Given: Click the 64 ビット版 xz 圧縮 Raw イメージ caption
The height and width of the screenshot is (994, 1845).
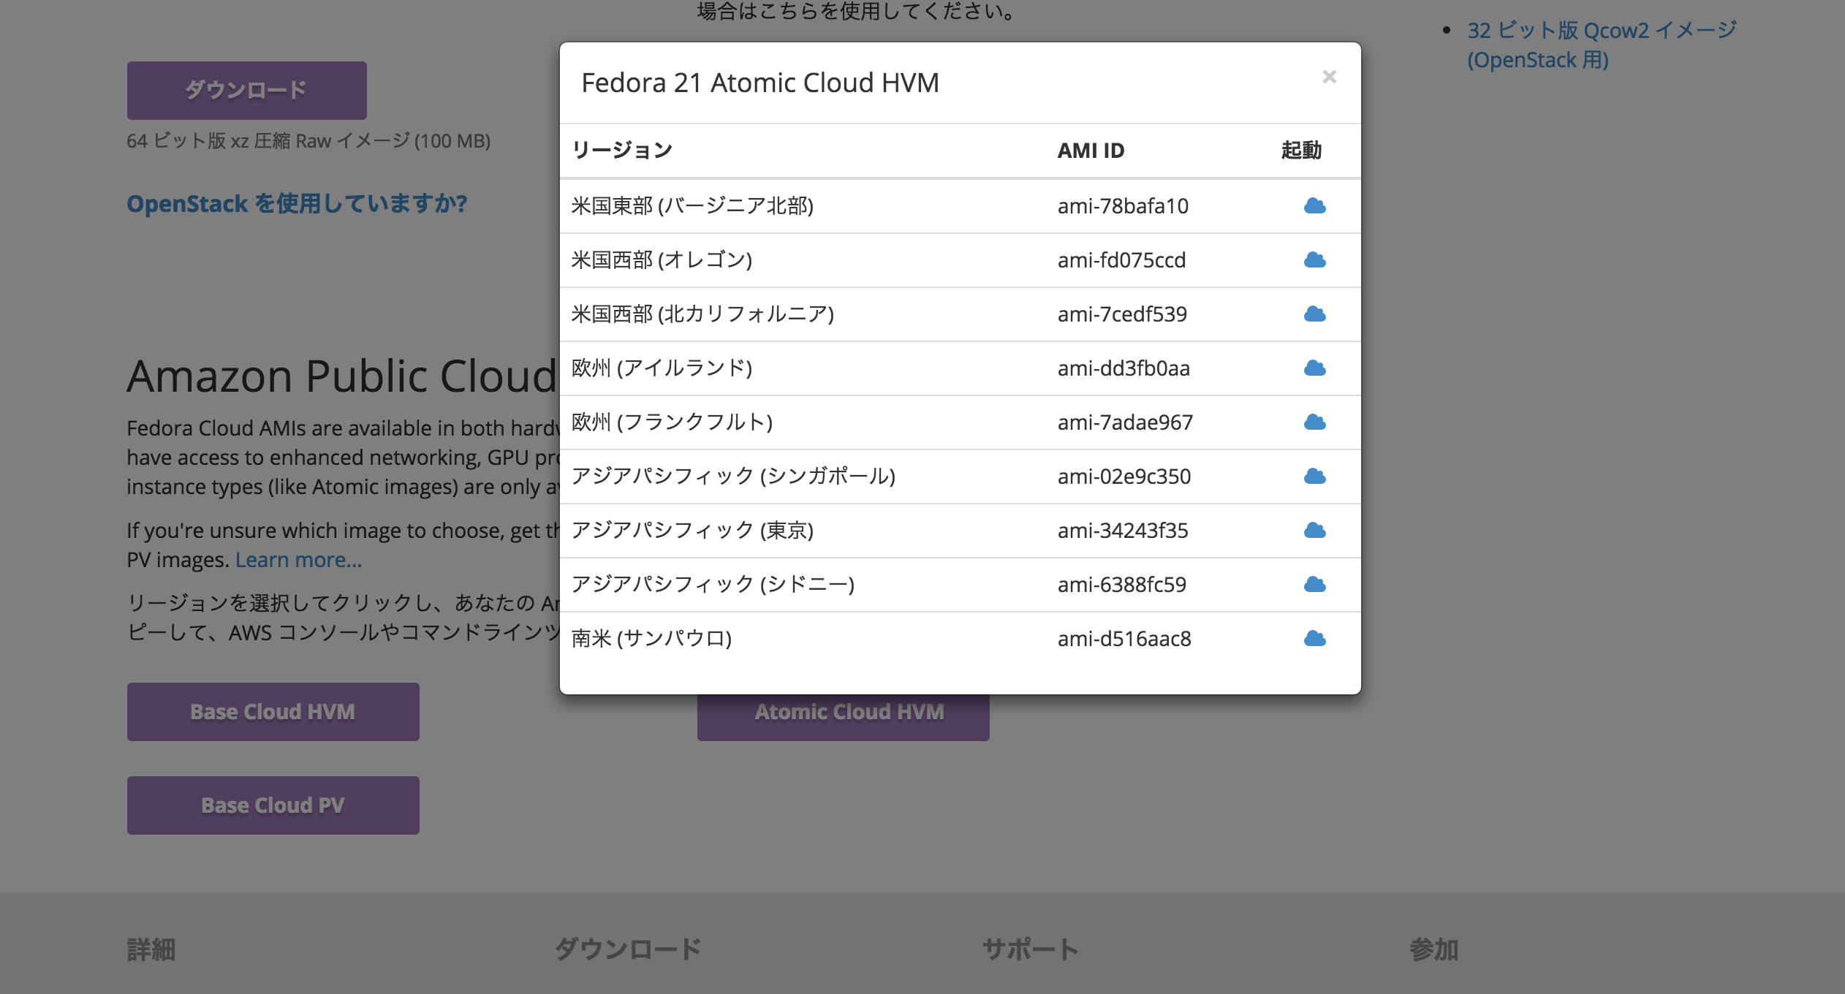Looking at the screenshot, I should [x=308, y=141].
